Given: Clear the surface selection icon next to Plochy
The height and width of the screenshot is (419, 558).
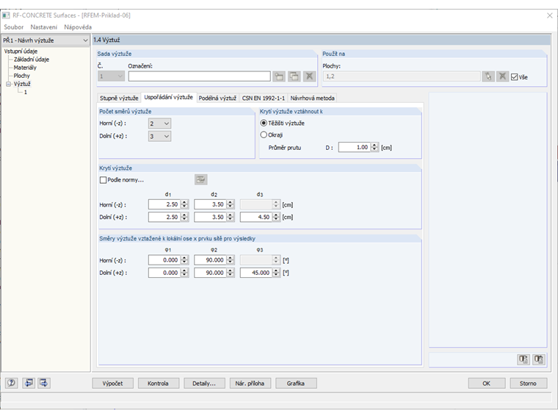Looking at the screenshot, I should pyautogui.click(x=502, y=76).
